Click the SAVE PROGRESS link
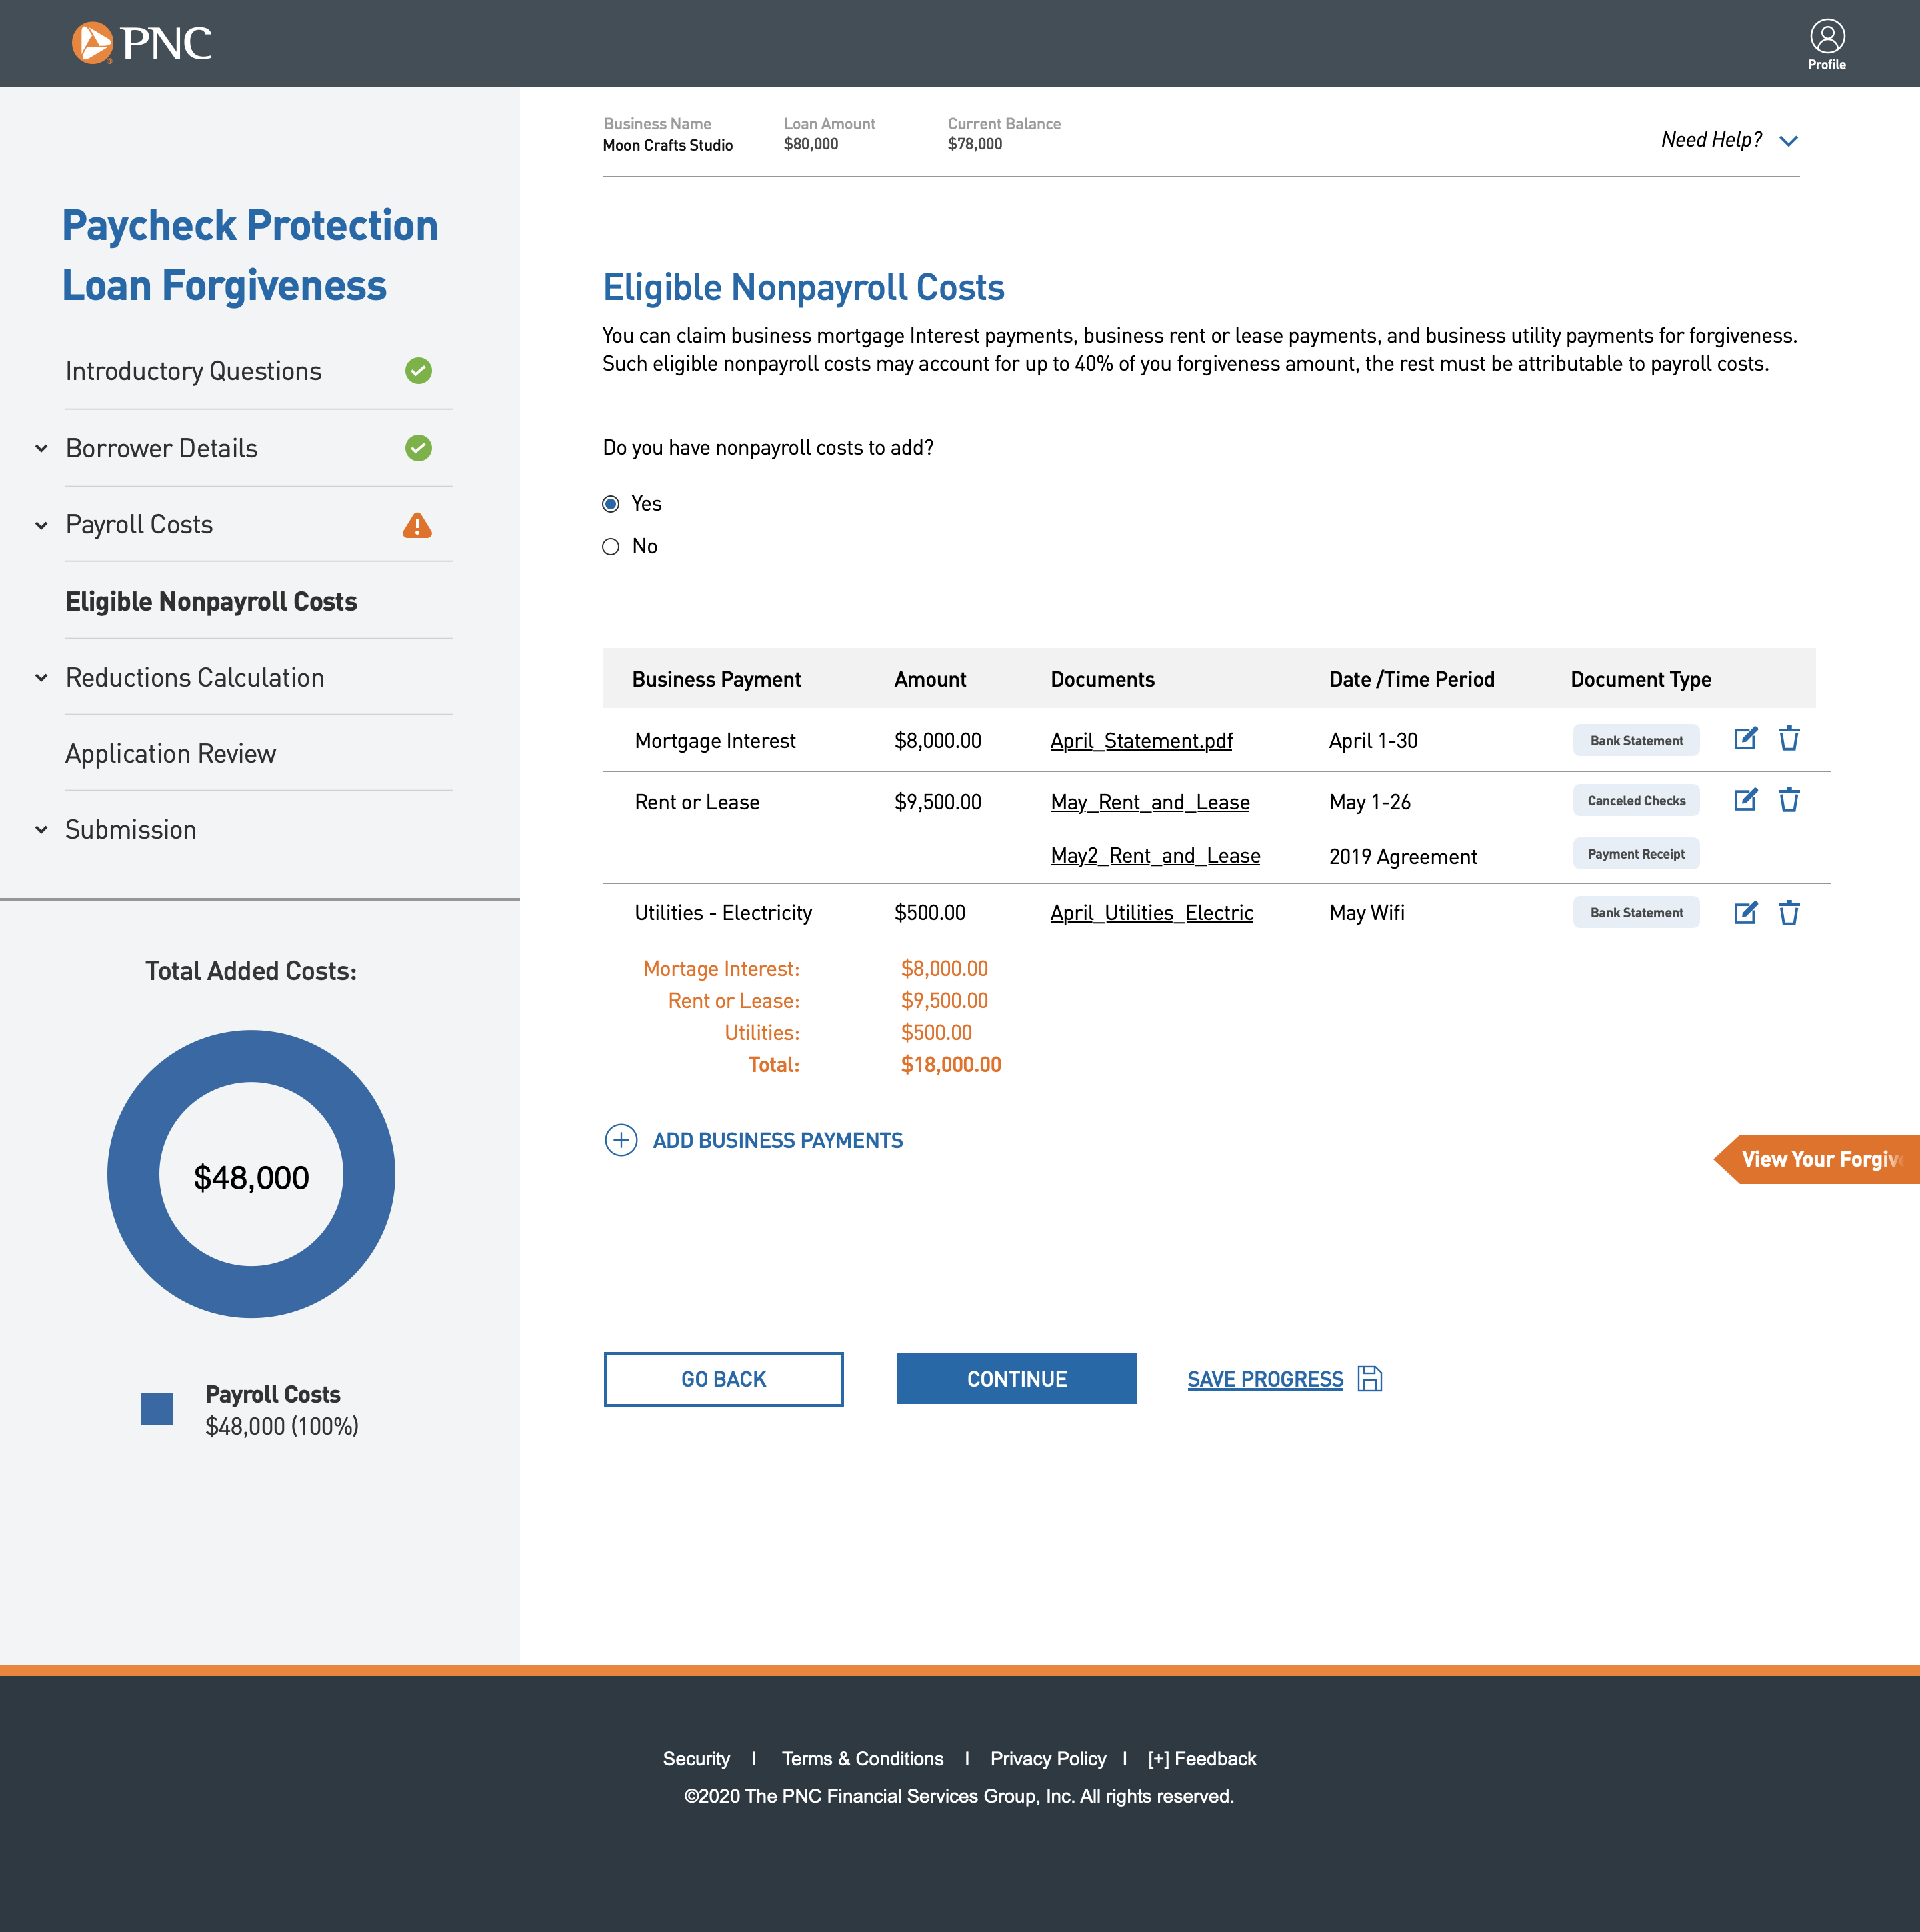Image resolution: width=1920 pixels, height=1932 pixels. point(1265,1379)
